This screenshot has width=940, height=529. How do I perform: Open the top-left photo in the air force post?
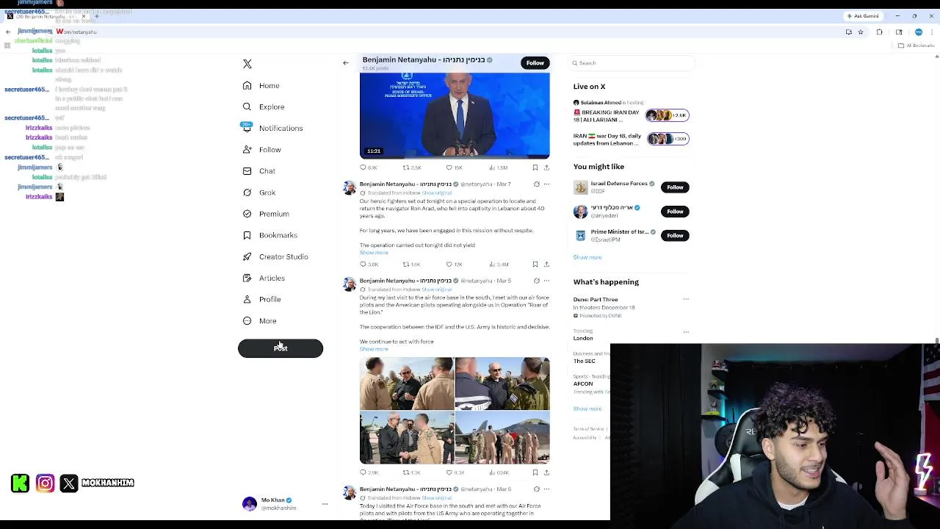(407, 384)
